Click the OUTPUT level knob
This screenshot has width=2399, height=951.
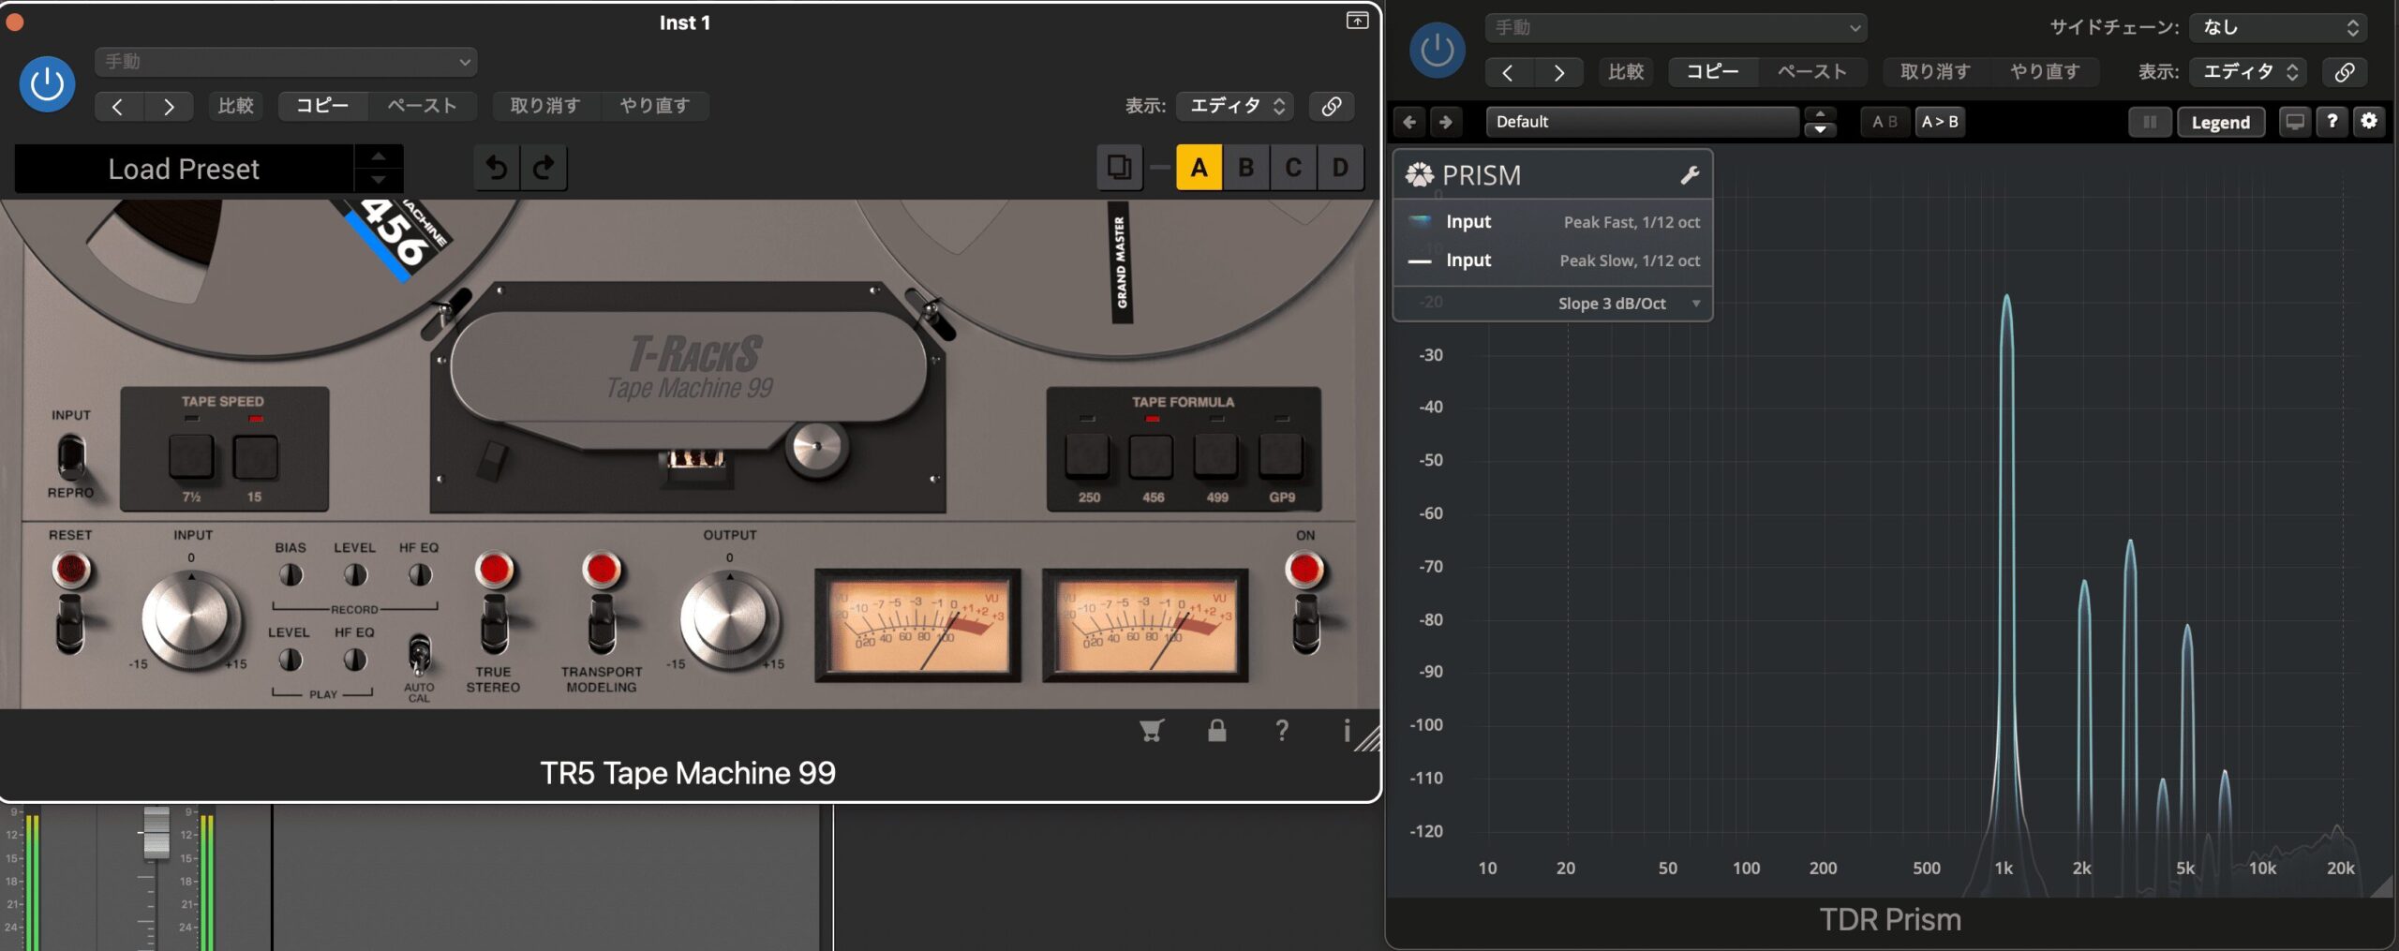pos(729,620)
